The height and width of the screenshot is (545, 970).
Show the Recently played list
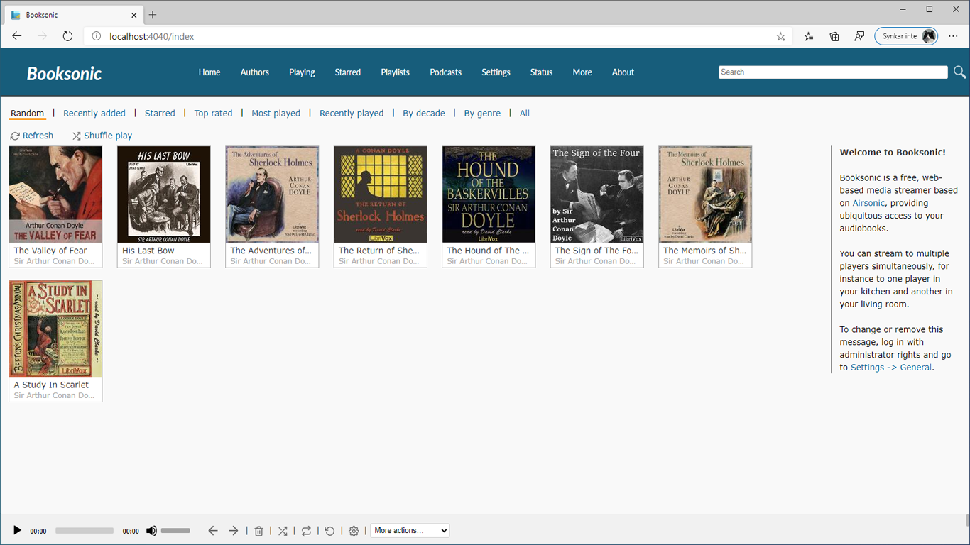(x=352, y=114)
